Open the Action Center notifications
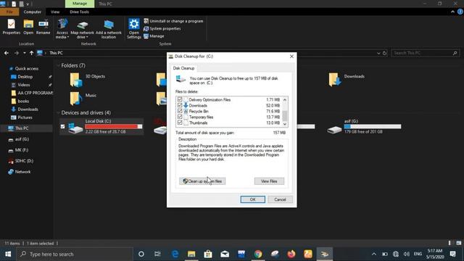Image resolution: width=464 pixels, height=261 pixels. pos(452,254)
